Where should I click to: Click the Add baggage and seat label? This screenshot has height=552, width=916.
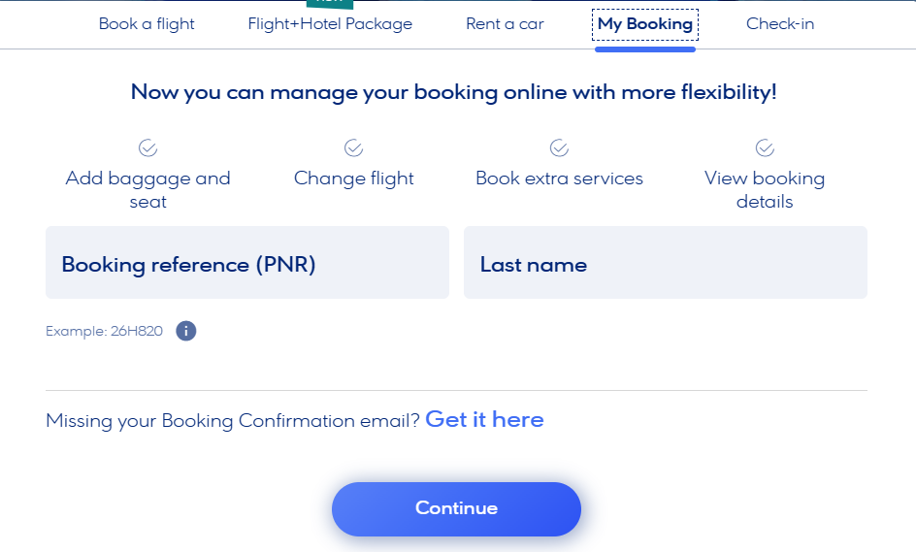click(147, 190)
